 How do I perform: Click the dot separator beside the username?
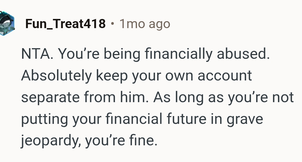[112, 24]
